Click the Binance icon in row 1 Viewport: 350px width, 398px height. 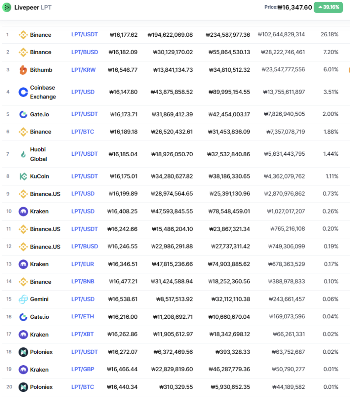pyautogui.click(x=23, y=35)
